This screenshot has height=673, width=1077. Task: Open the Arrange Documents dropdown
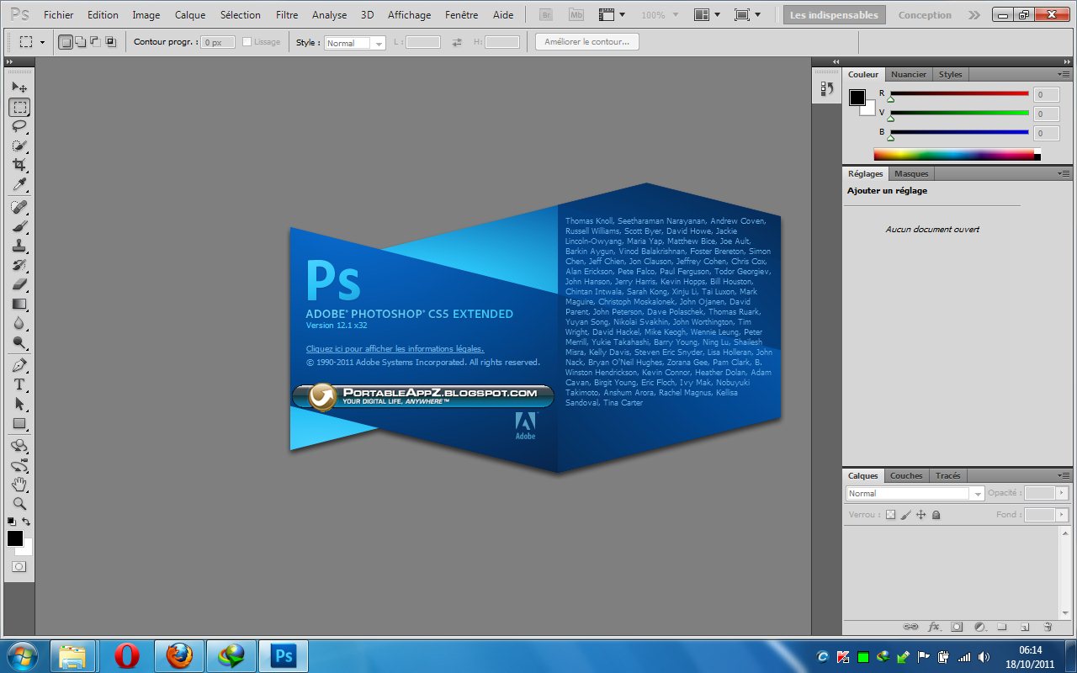[708, 15]
